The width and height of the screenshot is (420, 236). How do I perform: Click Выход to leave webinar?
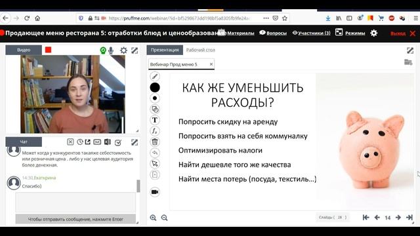tap(398, 33)
